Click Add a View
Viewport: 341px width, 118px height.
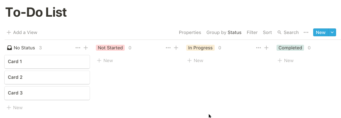click(22, 32)
